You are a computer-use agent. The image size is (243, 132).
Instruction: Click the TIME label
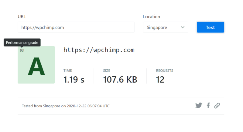(x=67, y=71)
